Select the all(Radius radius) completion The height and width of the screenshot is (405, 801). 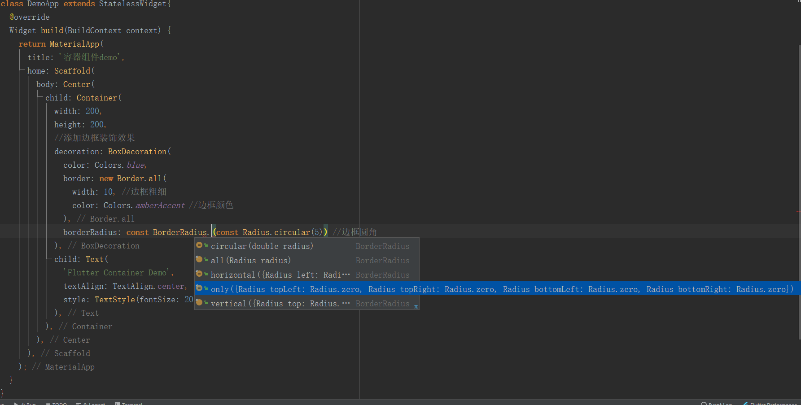click(307, 260)
